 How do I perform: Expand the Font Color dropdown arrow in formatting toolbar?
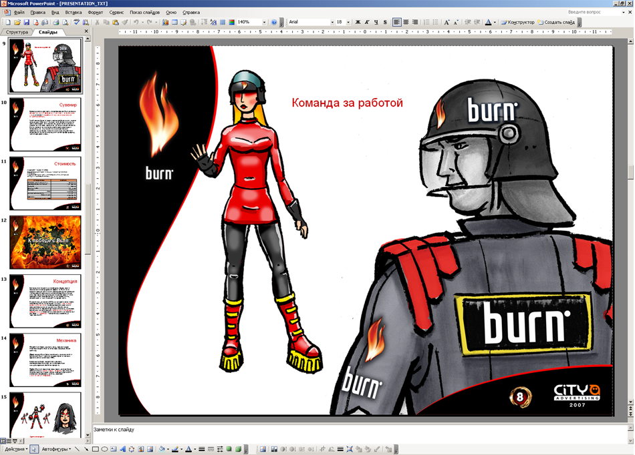point(495,22)
